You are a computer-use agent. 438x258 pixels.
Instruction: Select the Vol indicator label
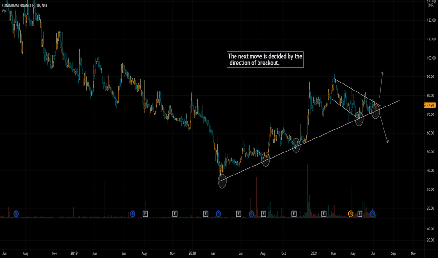tap(4, 11)
